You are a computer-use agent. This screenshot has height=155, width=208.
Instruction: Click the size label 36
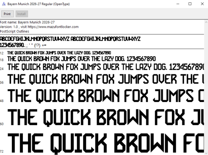tap(2, 83)
